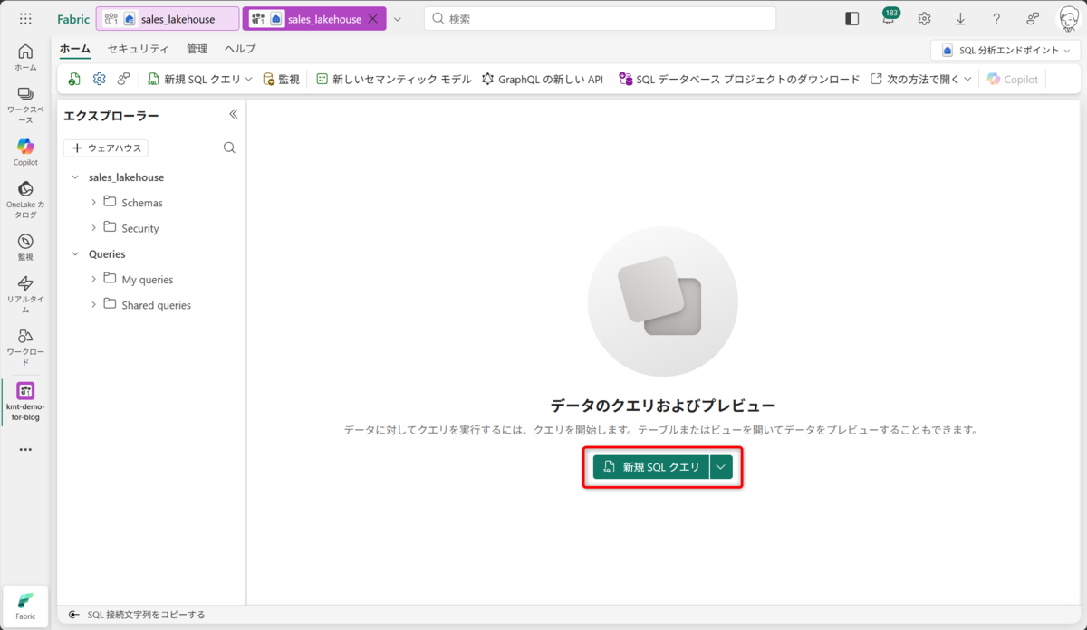Click SQL 接続文字列をコピーする in status bar
This screenshot has height=630, width=1087.
click(138, 615)
